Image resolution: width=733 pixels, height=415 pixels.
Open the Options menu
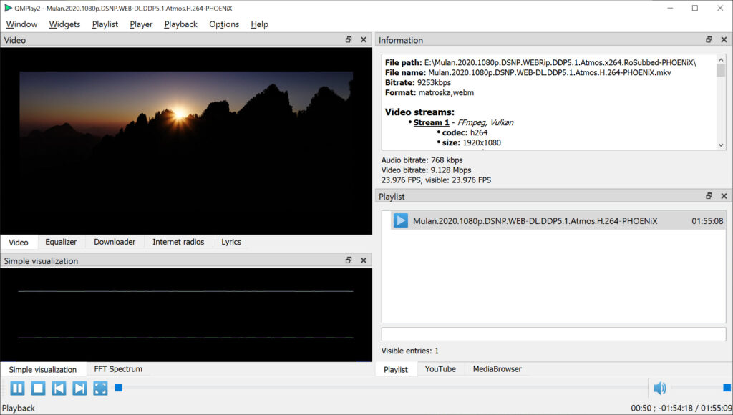[x=224, y=24]
